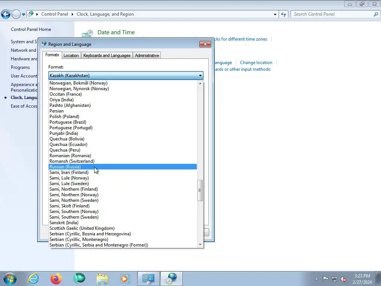The width and height of the screenshot is (381, 286).
Task: Select Romansh (Switzerland) format
Action: (x=123, y=161)
